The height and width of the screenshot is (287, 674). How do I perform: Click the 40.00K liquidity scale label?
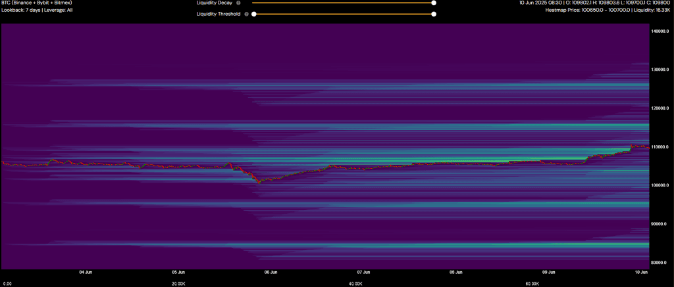(x=355, y=284)
